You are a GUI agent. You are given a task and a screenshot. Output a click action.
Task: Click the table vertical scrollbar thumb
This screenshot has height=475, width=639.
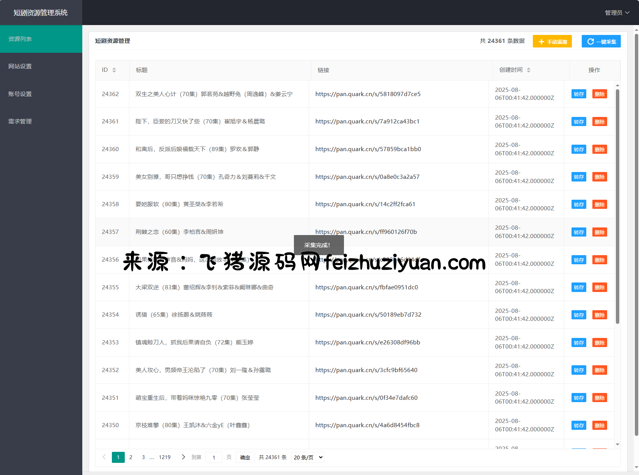pyautogui.click(x=617, y=205)
